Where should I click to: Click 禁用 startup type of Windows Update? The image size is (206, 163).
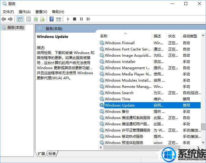[186, 105]
